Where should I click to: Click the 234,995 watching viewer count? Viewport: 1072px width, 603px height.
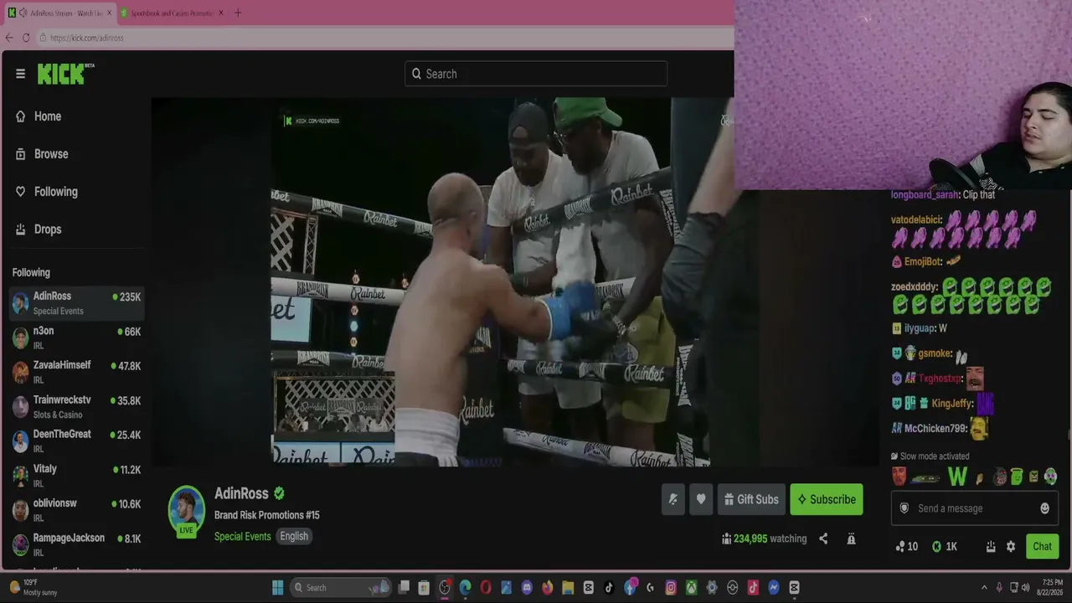point(765,539)
